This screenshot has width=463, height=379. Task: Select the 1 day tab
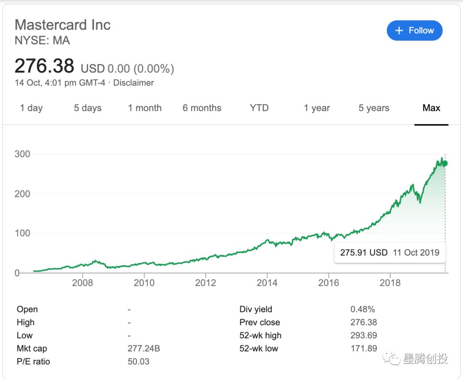pos(31,108)
